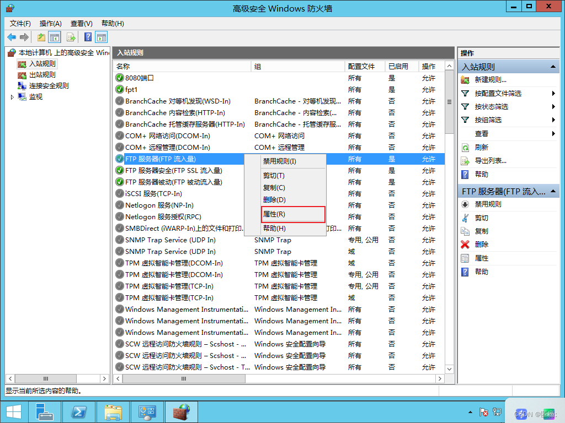Open 按状态筛选 submenu arrow

pos(553,107)
